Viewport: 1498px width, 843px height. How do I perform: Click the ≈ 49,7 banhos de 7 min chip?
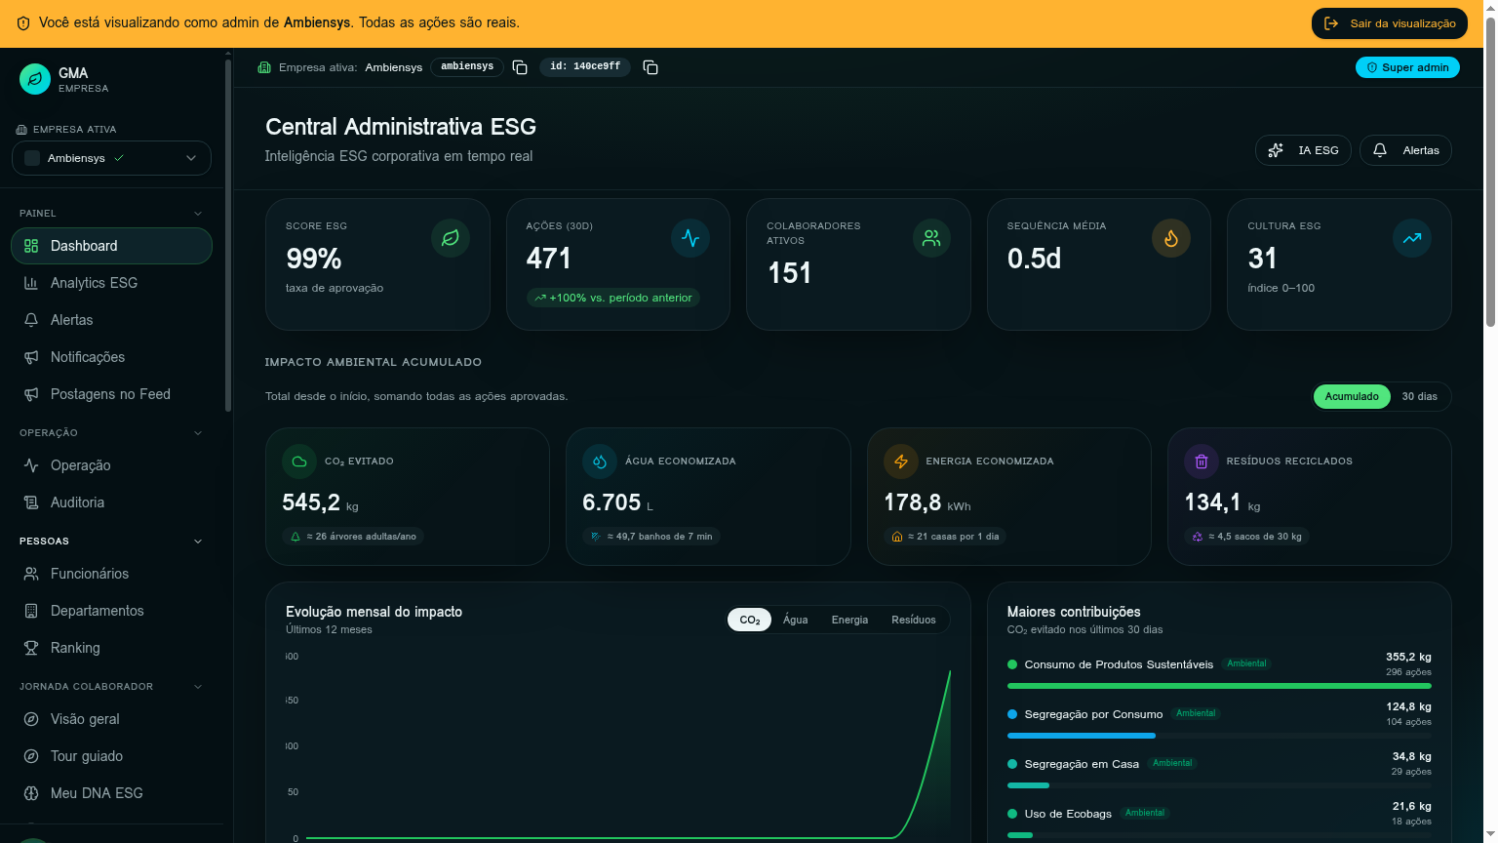(x=651, y=536)
